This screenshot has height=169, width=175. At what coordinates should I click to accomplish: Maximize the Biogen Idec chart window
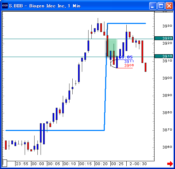[161, 6]
